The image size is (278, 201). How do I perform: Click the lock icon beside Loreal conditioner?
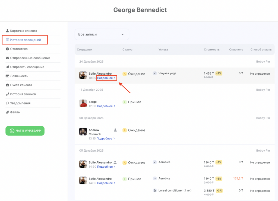pyautogui.click(x=155, y=190)
